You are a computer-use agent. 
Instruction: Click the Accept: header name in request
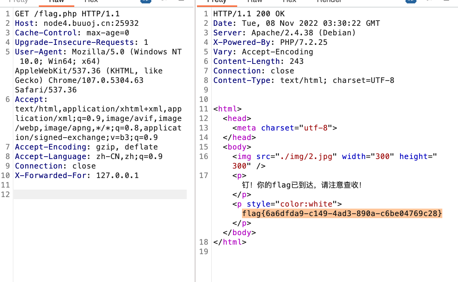pyautogui.click(x=31, y=100)
